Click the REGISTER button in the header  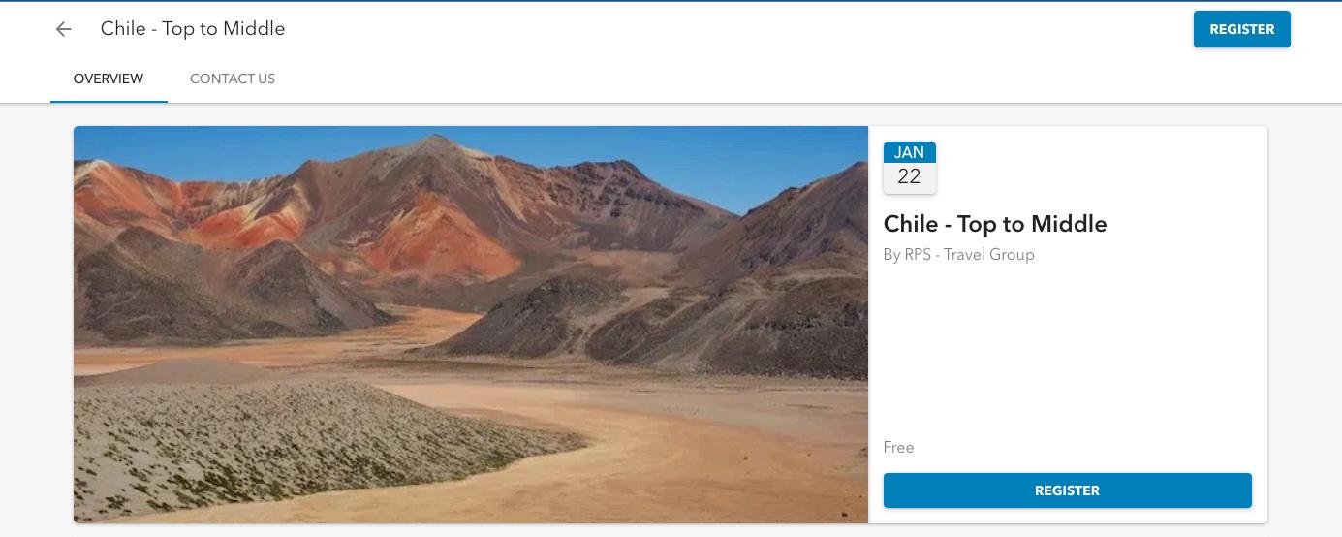pos(1241,29)
